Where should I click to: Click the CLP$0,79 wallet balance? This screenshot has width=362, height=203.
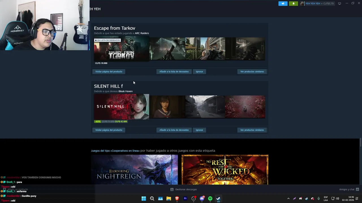[328, 3]
